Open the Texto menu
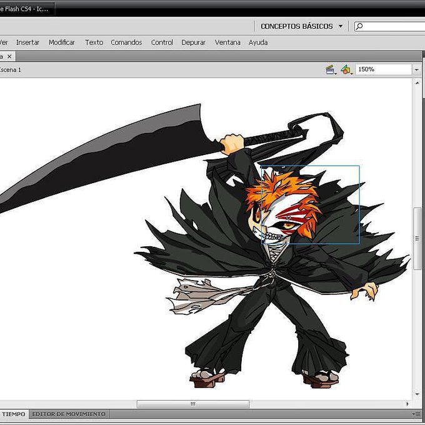Viewport: 425px width, 425px height. click(x=94, y=42)
